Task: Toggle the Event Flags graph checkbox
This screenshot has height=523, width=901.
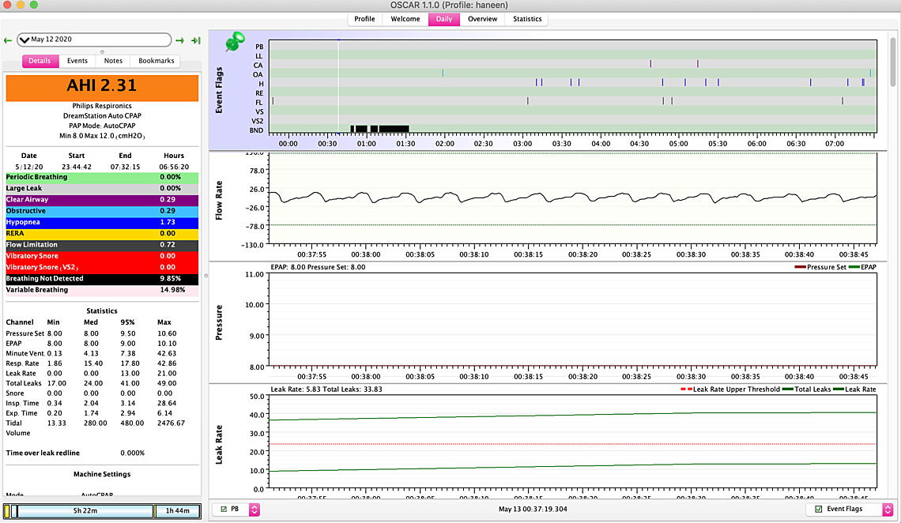Action: (x=818, y=510)
